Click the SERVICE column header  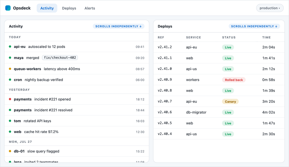click(x=193, y=37)
